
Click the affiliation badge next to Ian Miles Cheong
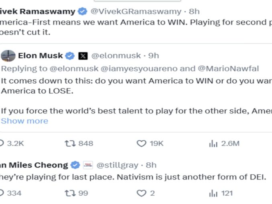pos(88,165)
